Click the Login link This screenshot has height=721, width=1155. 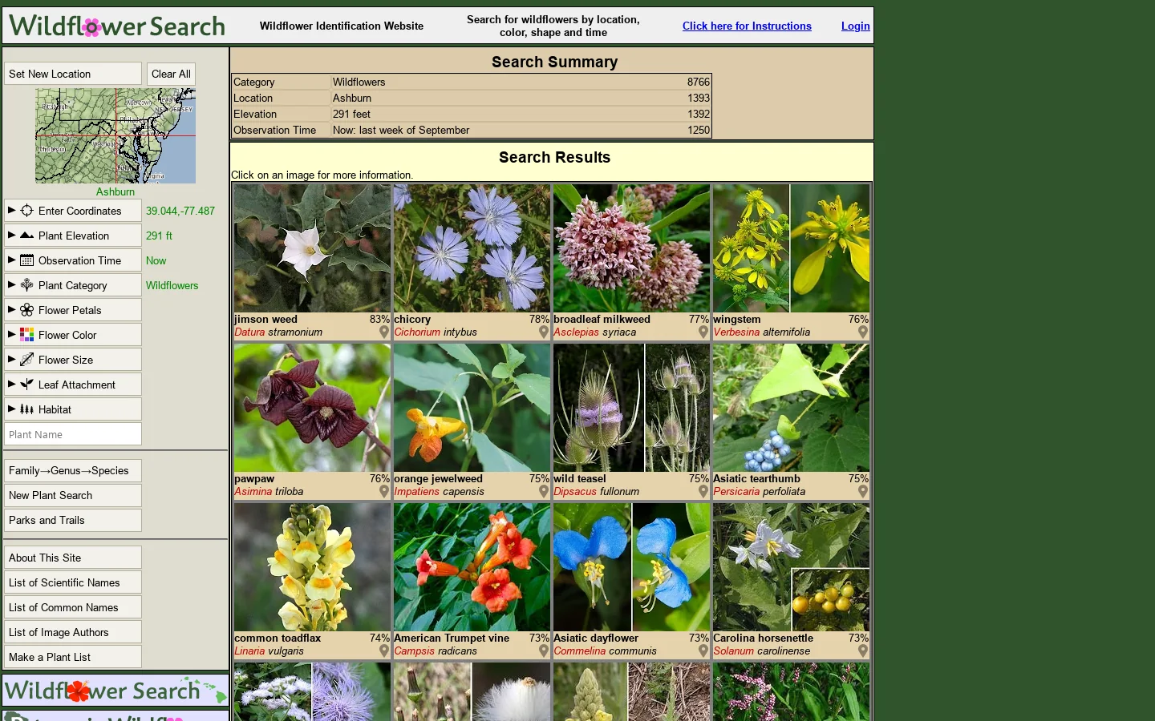(855, 26)
